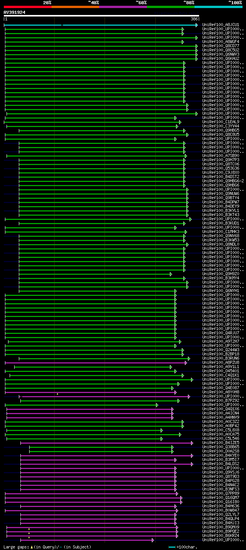The width and height of the screenshot is (246, 550).
Task: Select hit label UniRef100_C3YV44
Action: pos(221,126)
